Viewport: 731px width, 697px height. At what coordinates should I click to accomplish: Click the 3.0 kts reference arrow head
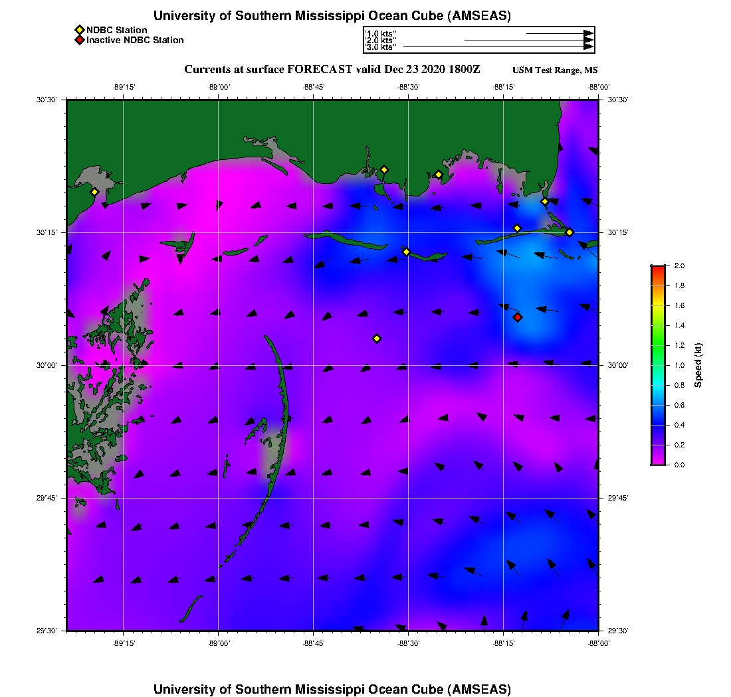[x=588, y=46]
